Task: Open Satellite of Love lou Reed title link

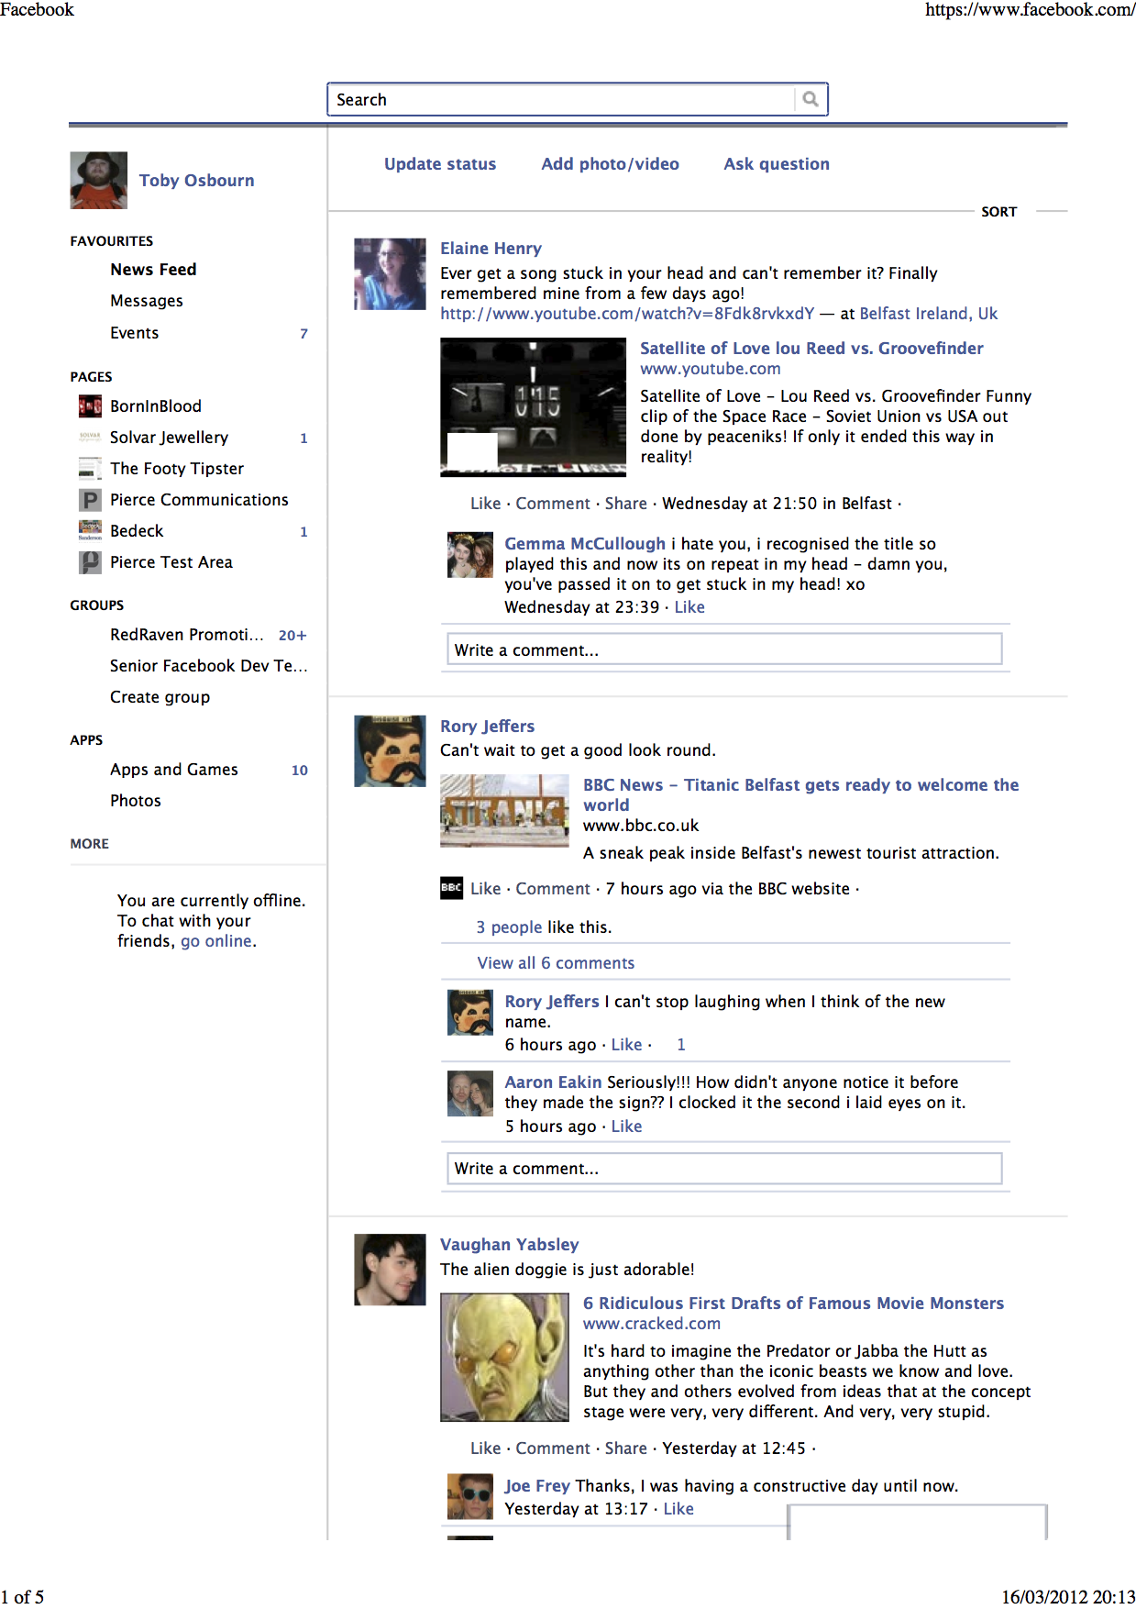Action: coord(811,349)
